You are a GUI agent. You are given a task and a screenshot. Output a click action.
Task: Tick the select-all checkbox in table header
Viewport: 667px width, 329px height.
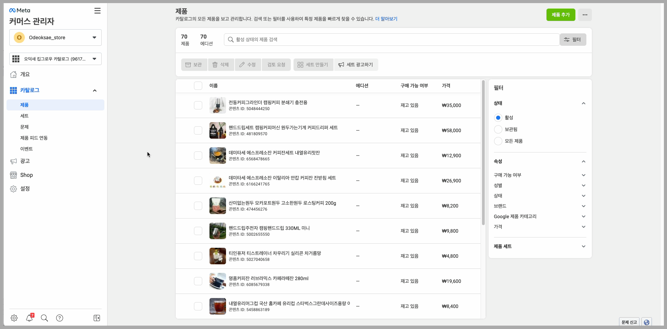[198, 86]
